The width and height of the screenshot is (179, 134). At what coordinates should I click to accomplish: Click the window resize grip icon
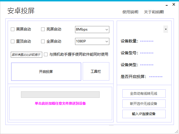(177, 132)
